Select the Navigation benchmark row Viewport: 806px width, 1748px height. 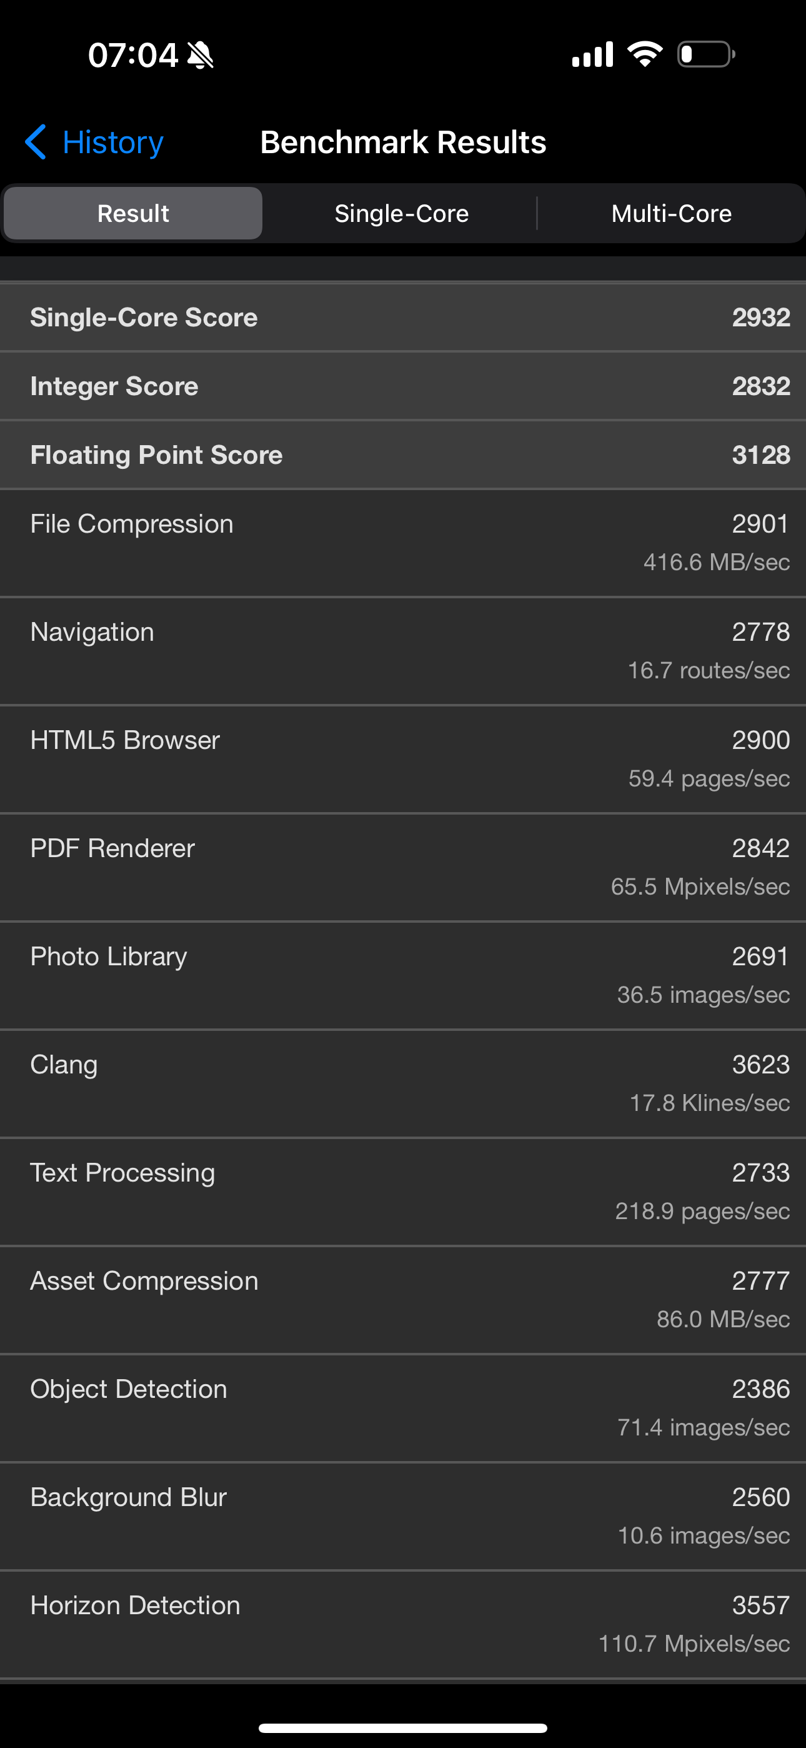coord(403,650)
